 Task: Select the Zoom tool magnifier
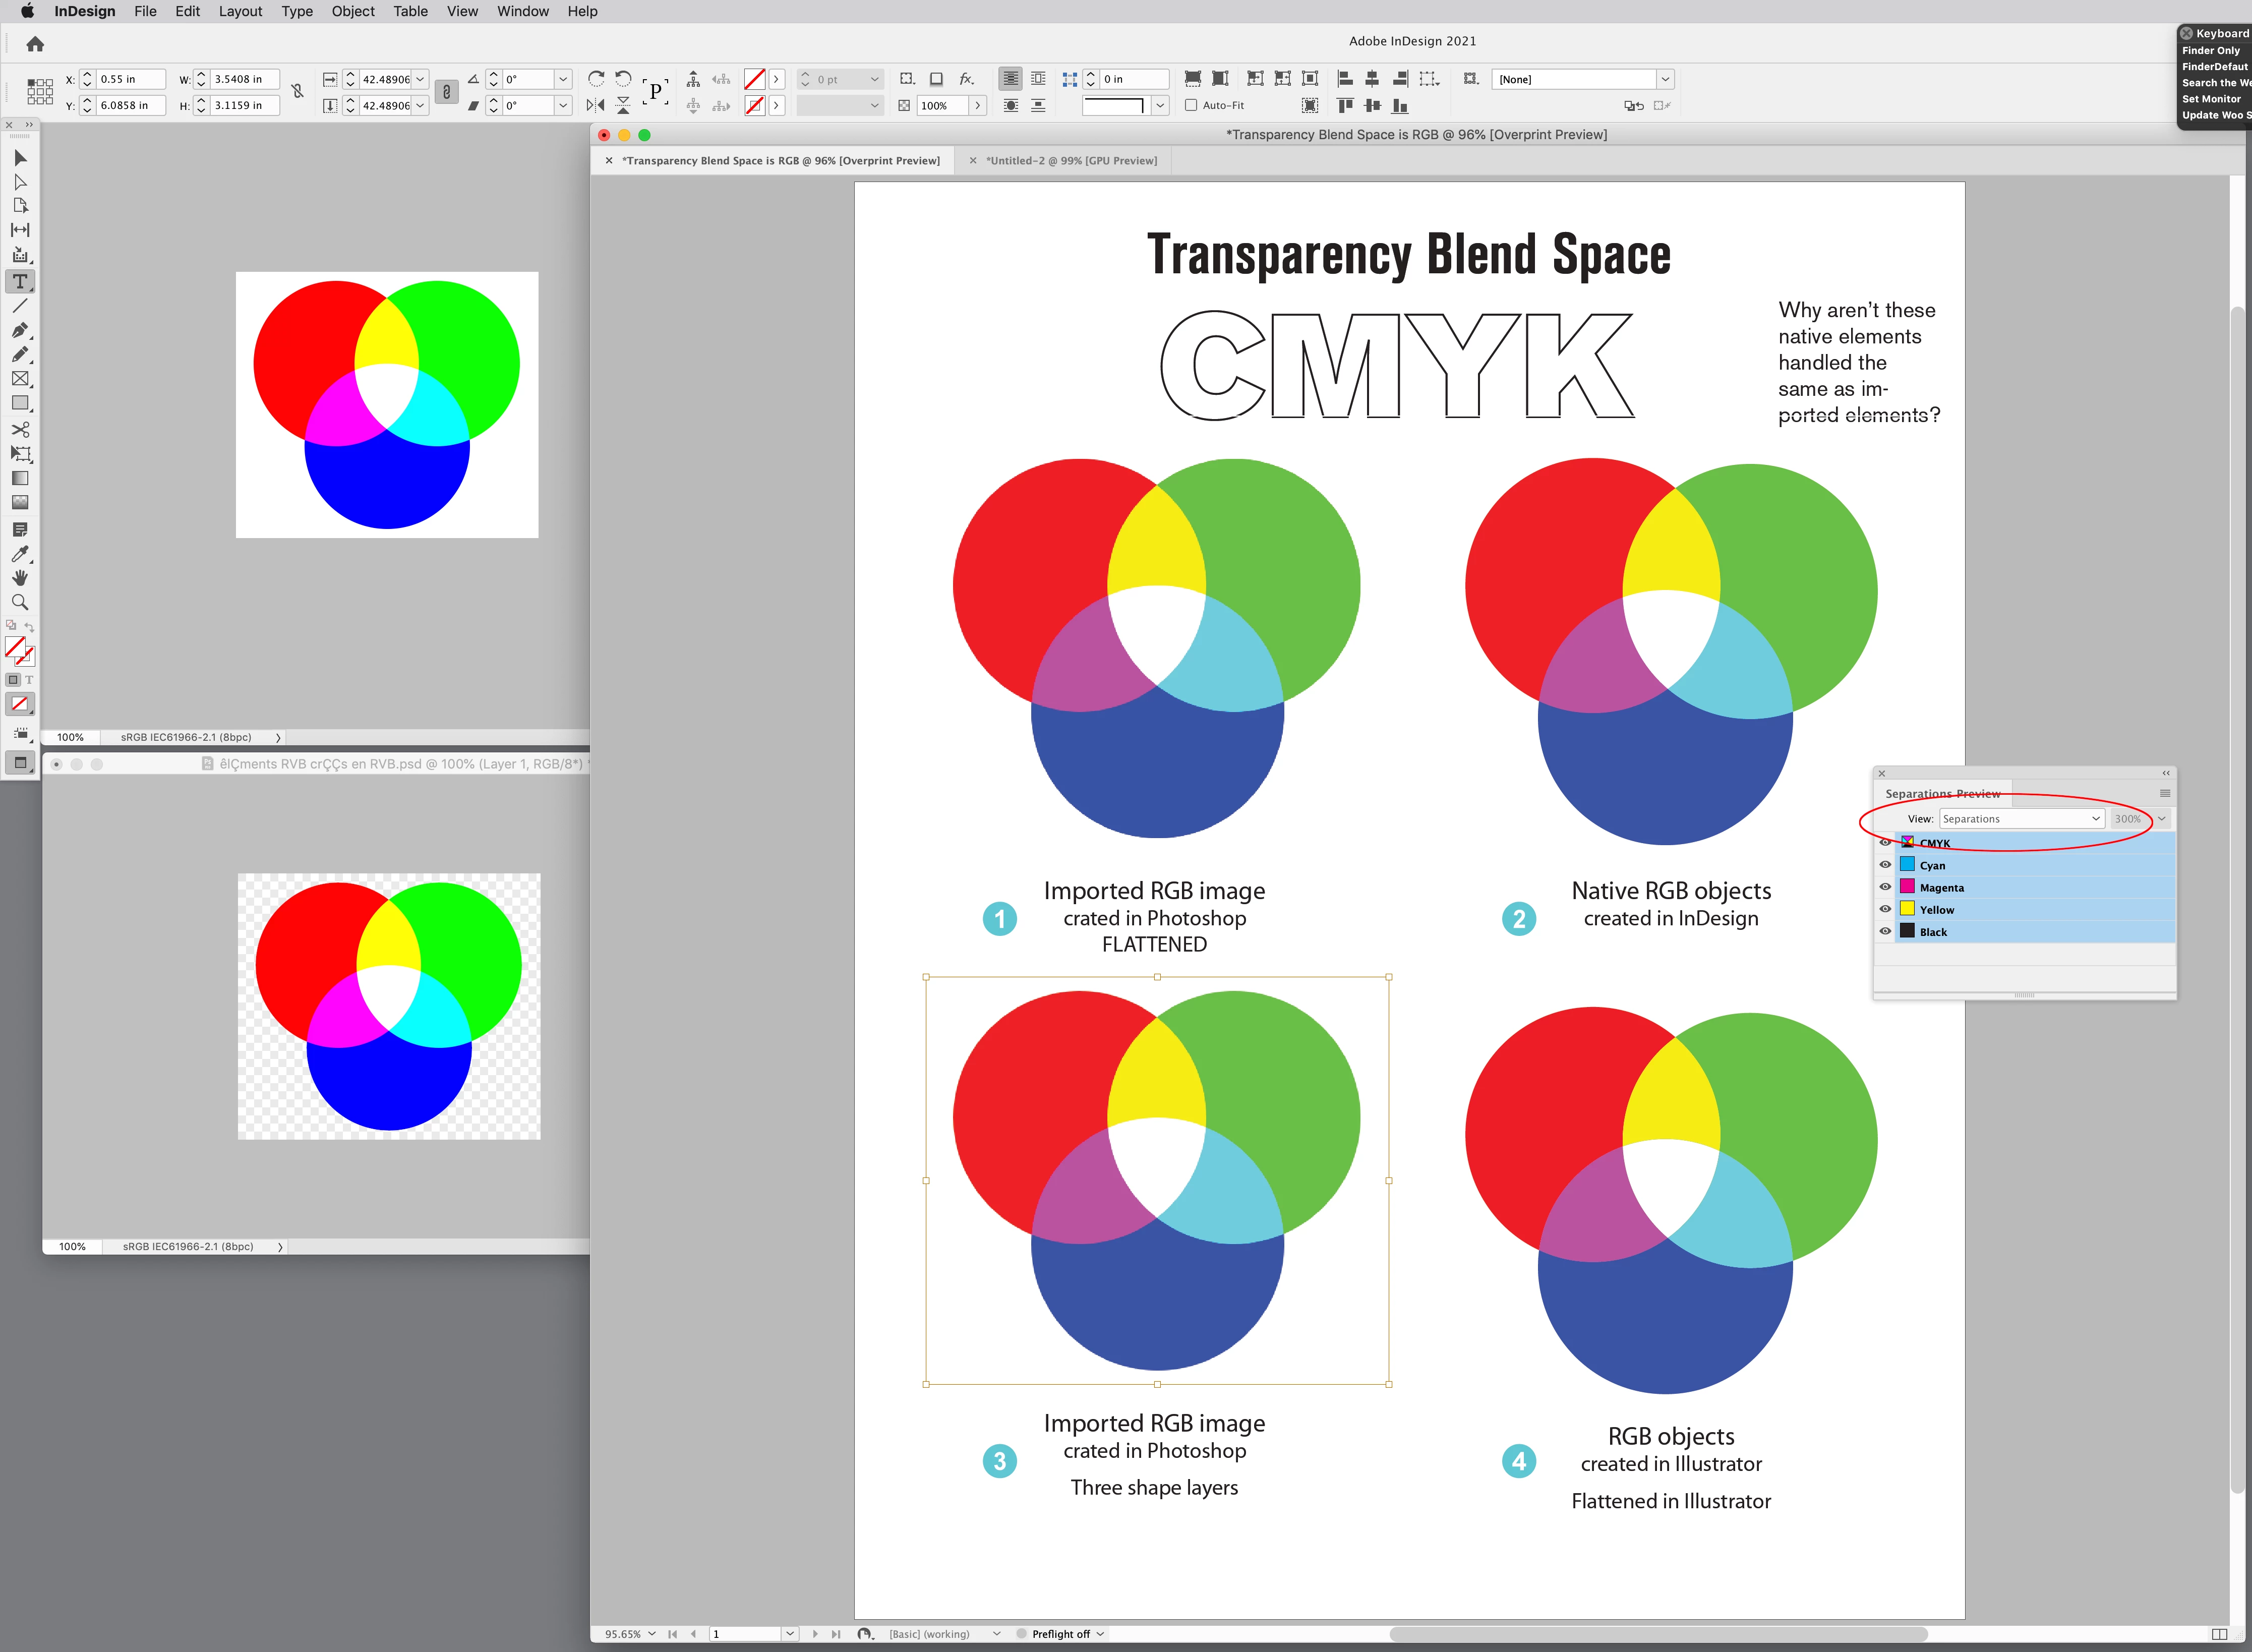(x=20, y=602)
